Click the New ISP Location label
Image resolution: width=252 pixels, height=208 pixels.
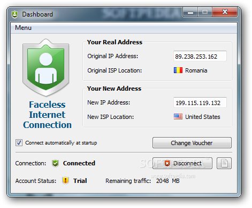point(110,117)
